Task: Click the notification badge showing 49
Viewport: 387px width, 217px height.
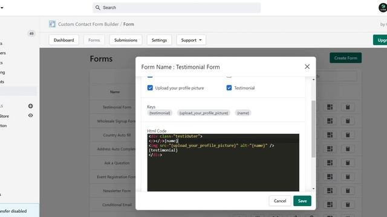Action: click(31, 34)
